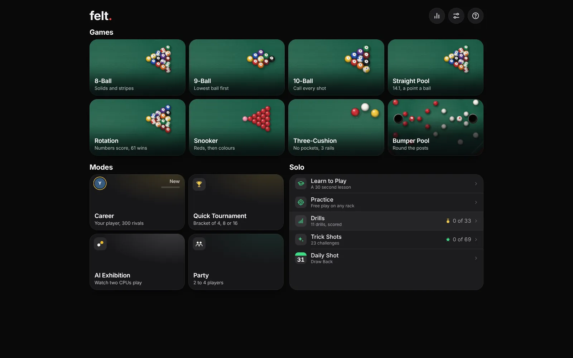Start a Quick Tournament
The height and width of the screenshot is (358, 573).
[236, 202]
